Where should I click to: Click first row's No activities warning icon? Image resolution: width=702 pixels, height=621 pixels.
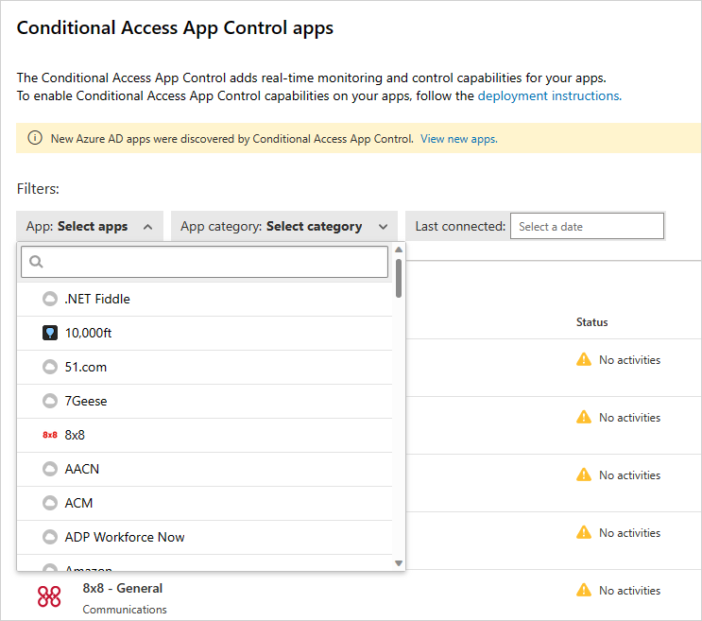click(x=584, y=359)
